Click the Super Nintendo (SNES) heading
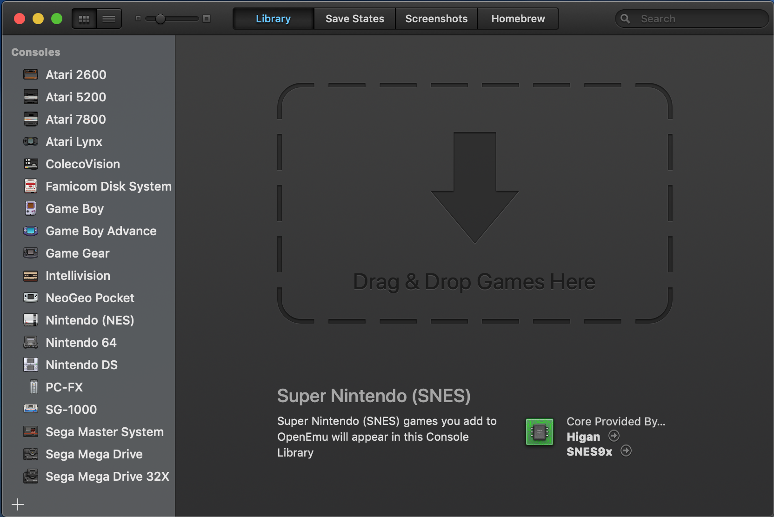Viewport: 774px width, 517px height. (x=374, y=396)
